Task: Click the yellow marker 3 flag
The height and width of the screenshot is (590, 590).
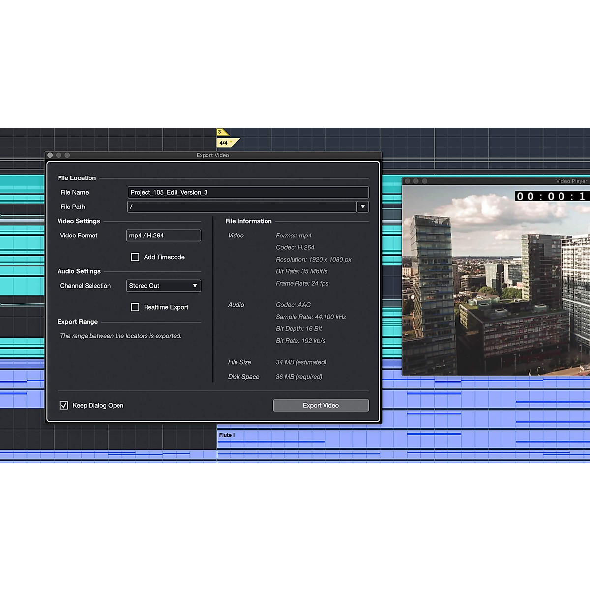Action: (x=221, y=132)
